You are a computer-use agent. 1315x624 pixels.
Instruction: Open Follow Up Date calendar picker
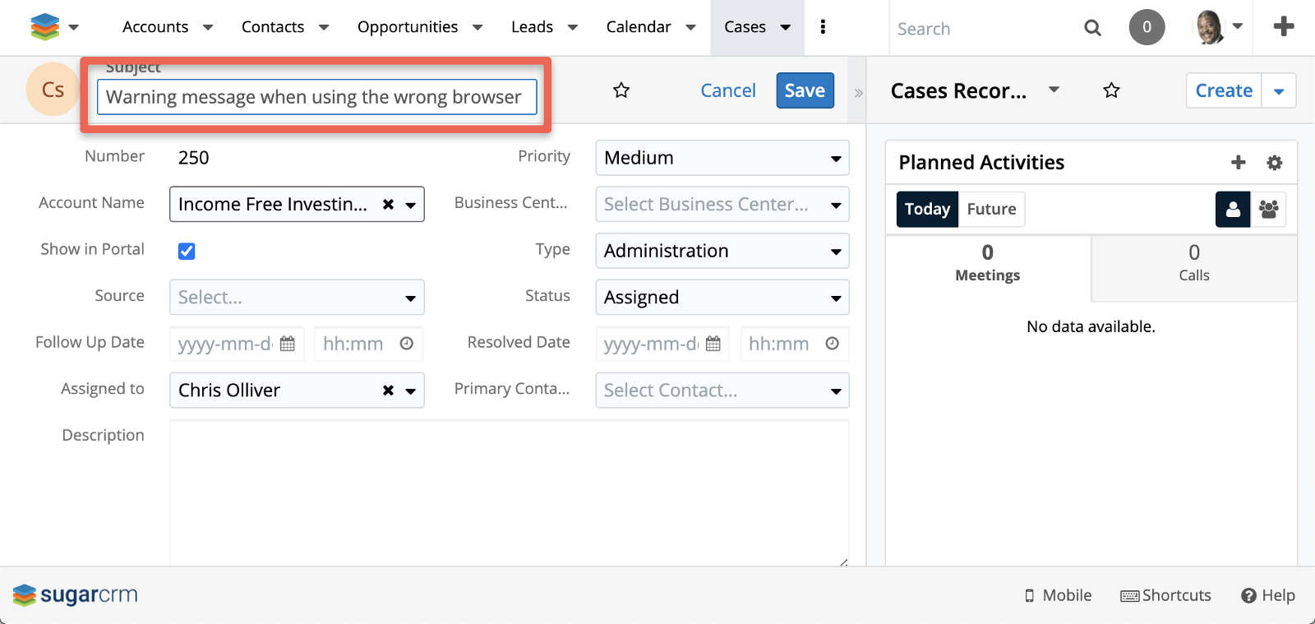click(287, 344)
